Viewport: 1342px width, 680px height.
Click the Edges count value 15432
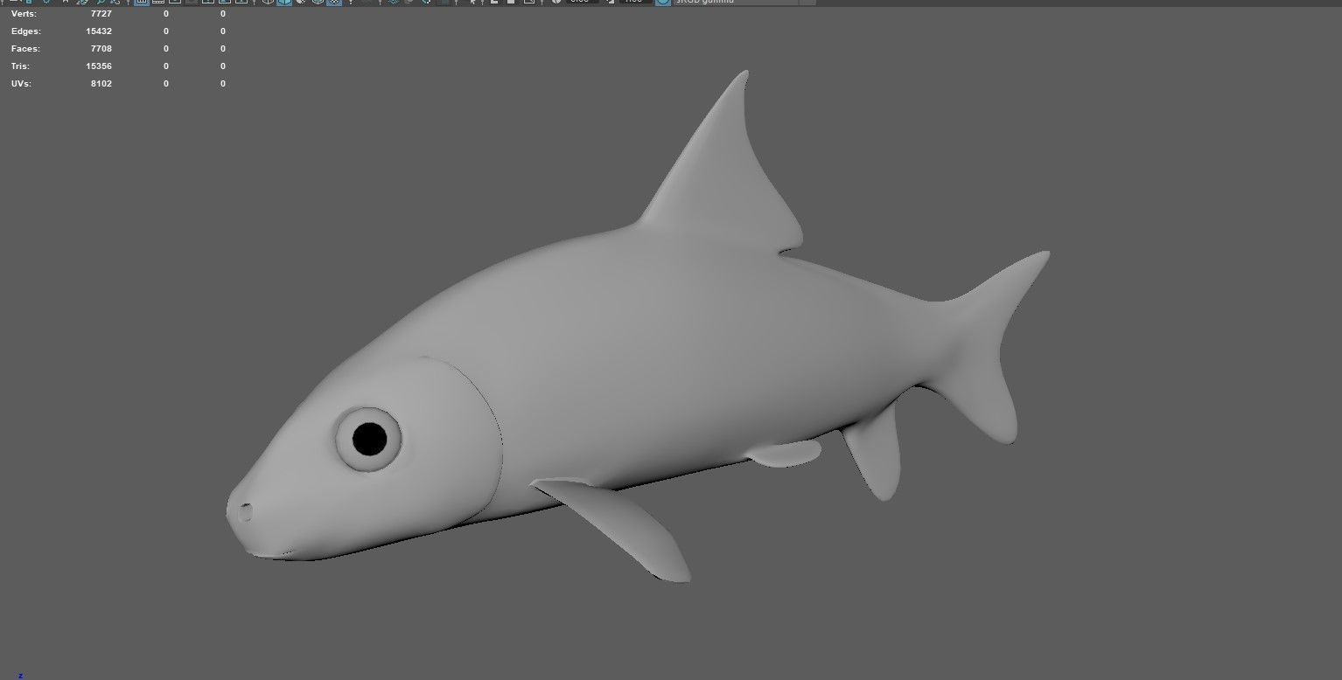click(x=99, y=31)
